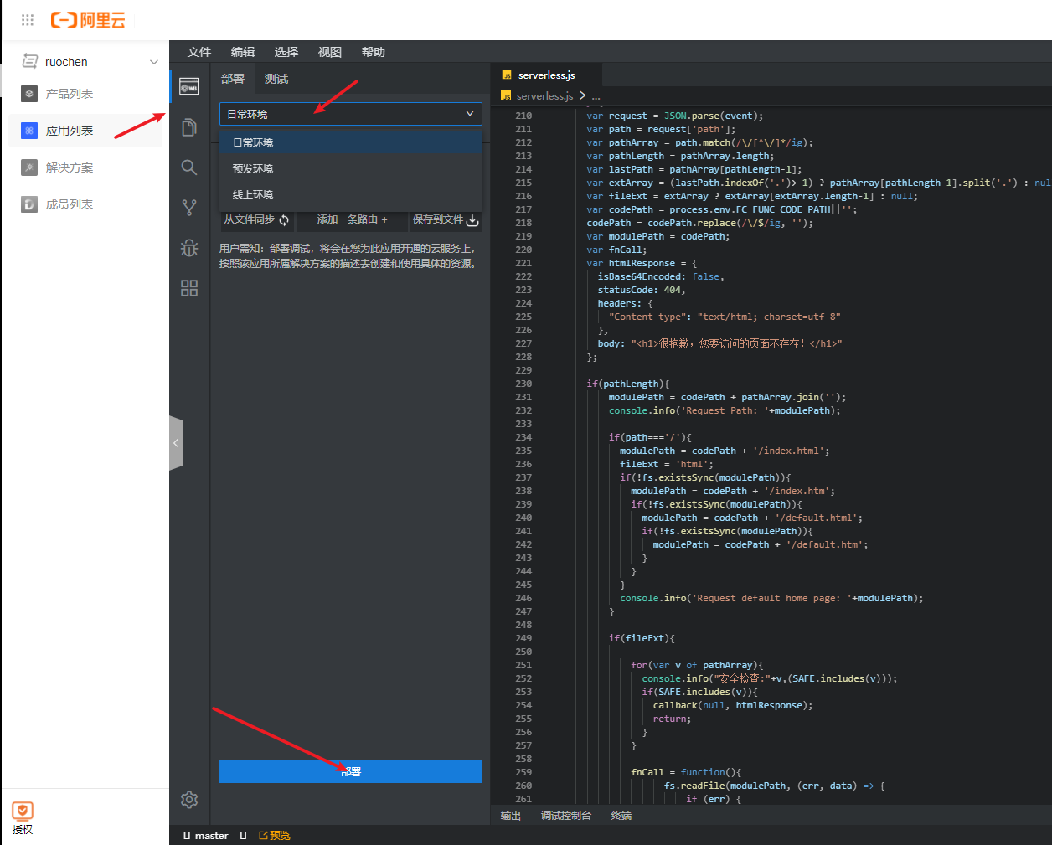Open the Alibaba Cloud apps grid icon
This screenshot has width=1052, height=845.
click(x=28, y=20)
